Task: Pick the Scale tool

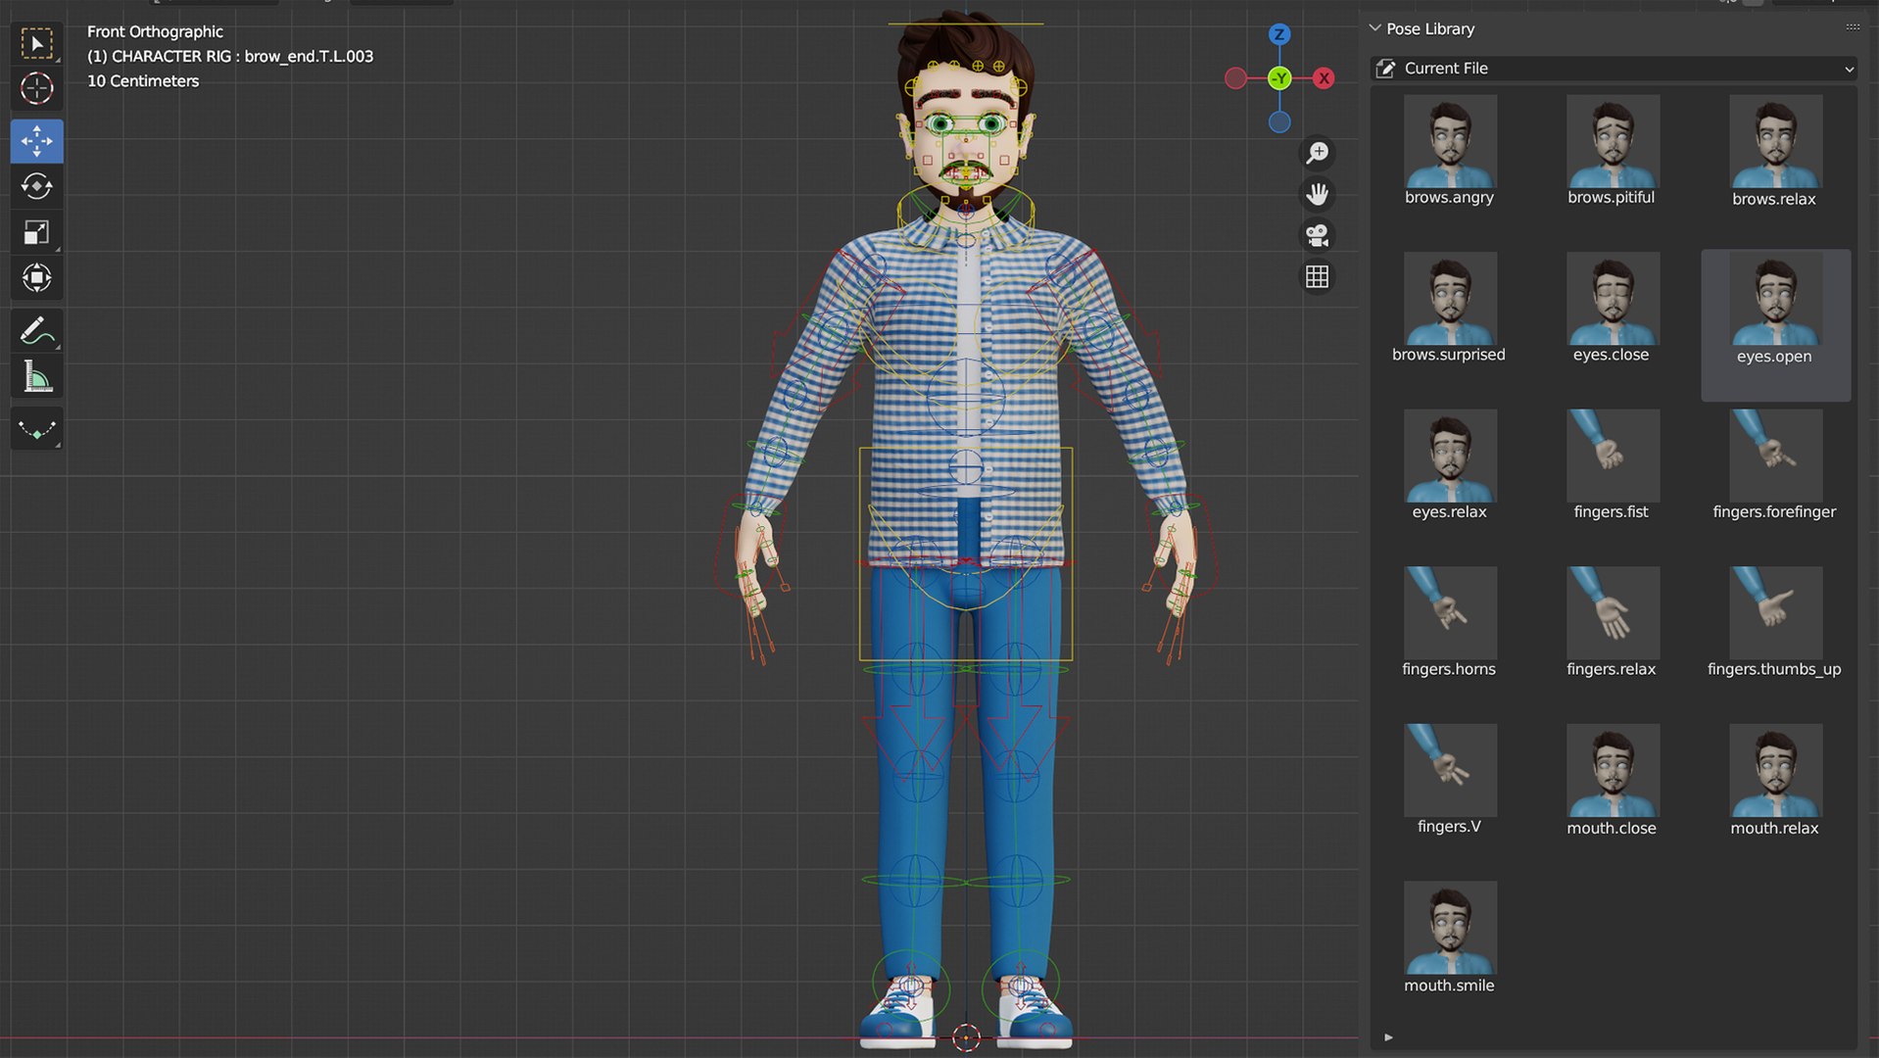Action: pyautogui.click(x=37, y=232)
